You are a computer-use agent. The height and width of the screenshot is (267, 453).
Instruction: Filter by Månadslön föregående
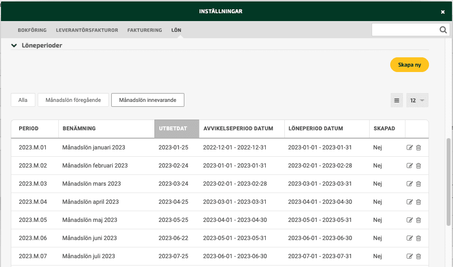click(x=73, y=100)
